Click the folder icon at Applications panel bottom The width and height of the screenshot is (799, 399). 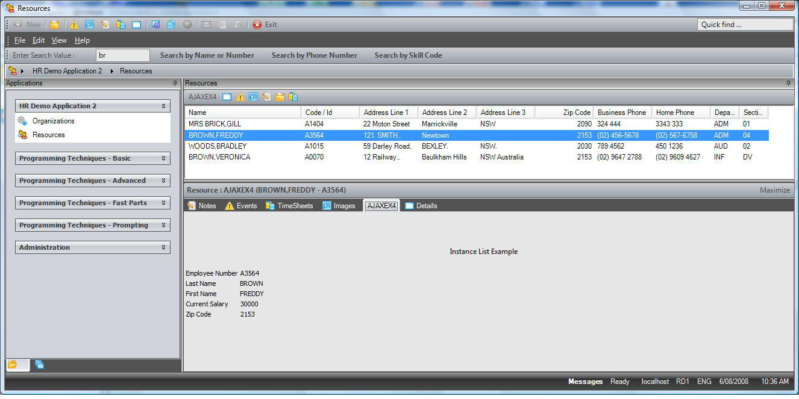[12, 365]
